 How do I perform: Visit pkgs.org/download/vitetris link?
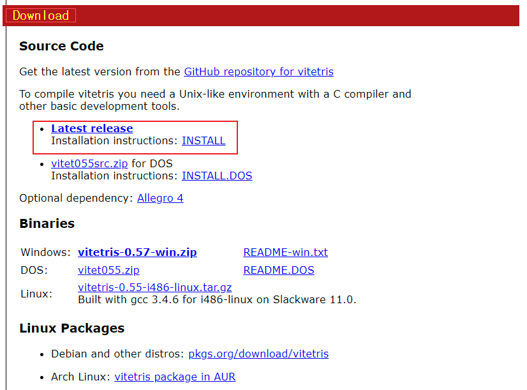(x=258, y=354)
